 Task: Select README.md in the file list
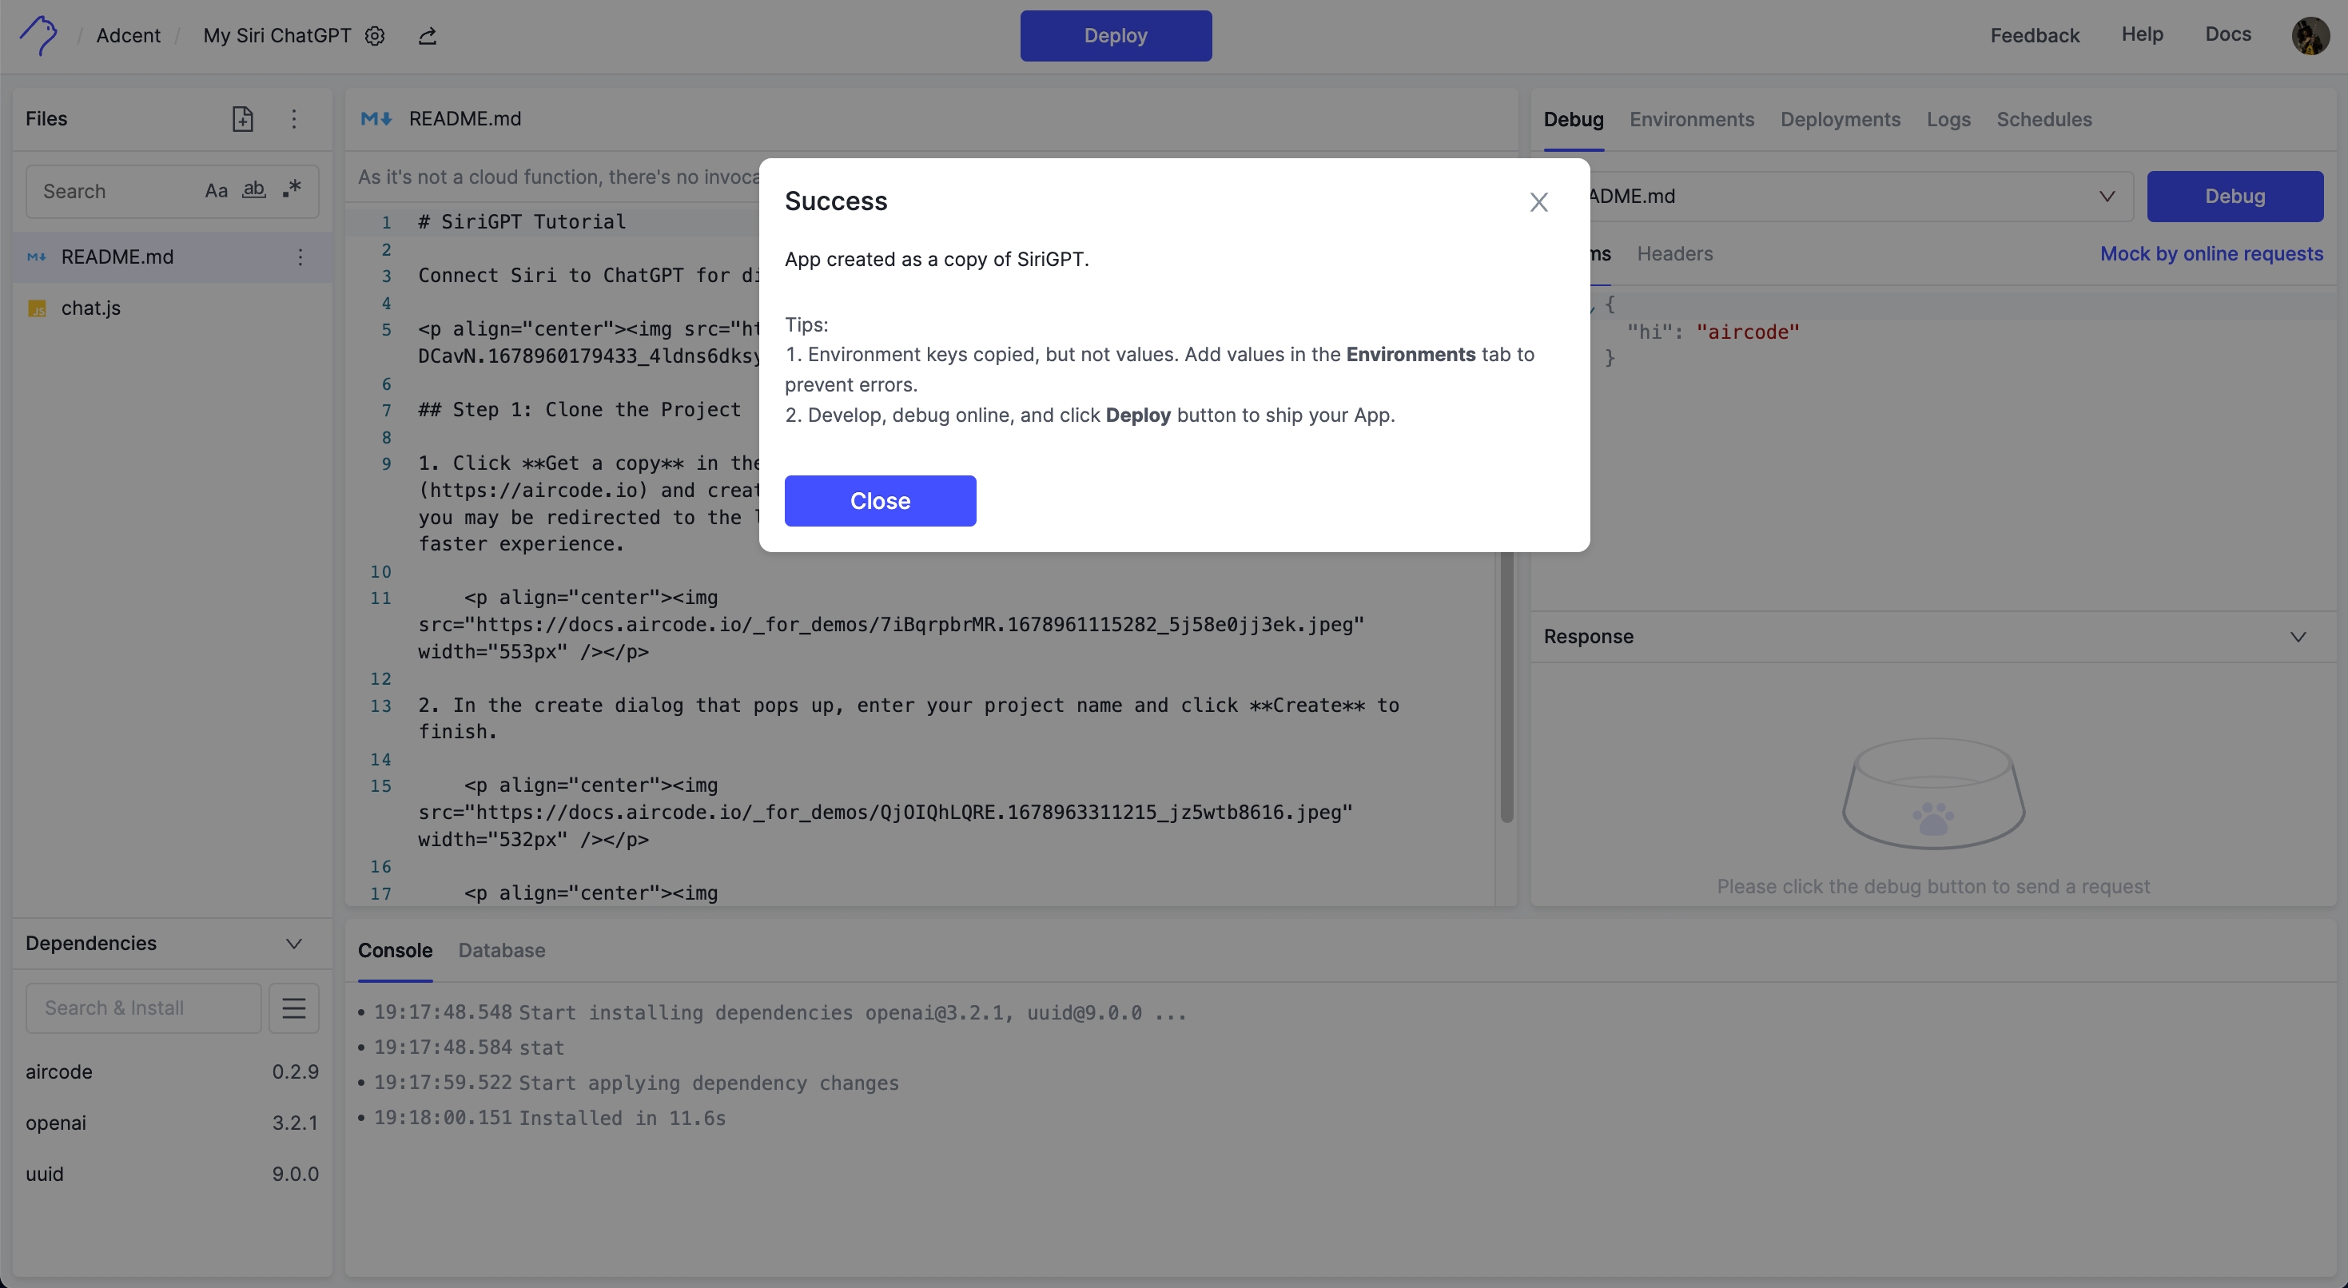pyautogui.click(x=173, y=257)
